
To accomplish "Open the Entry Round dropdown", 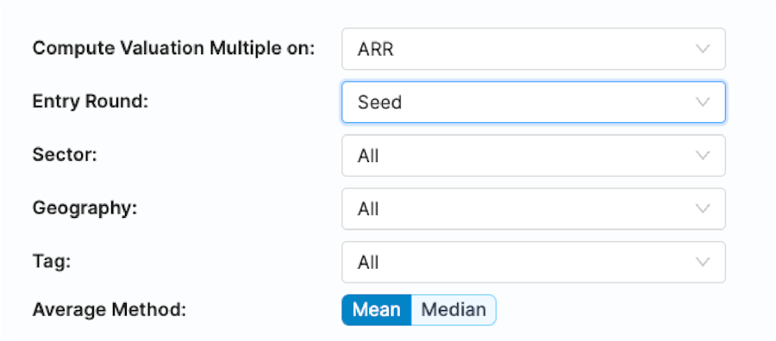I will [x=534, y=102].
